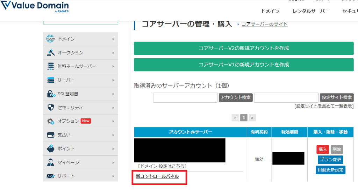Image resolution: width=358 pixels, height=190 pixels.
Task: Go to next page with » button
Action: click(x=252, y=118)
